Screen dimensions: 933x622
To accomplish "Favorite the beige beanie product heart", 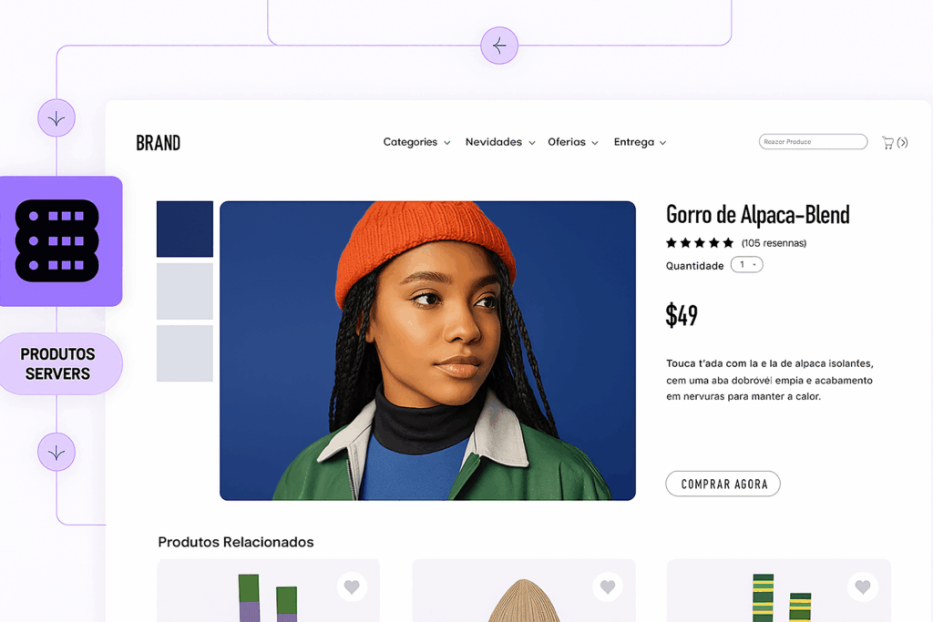I will point(608,586).
